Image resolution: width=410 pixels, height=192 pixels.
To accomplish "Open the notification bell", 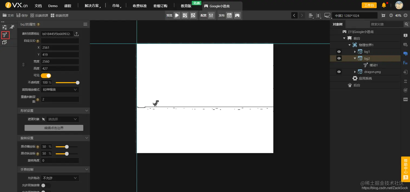I will pyautogui.click(x=384, y=5).
